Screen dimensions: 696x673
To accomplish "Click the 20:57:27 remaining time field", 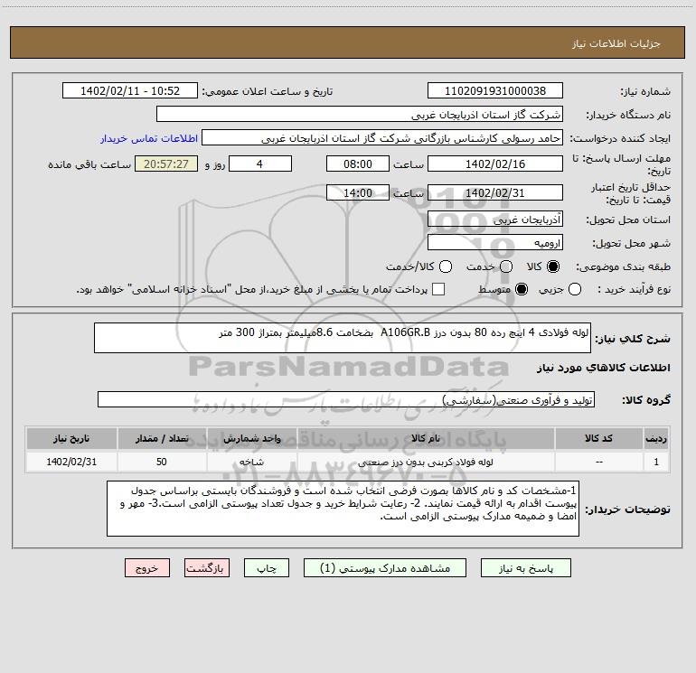I will coord(166,164).
